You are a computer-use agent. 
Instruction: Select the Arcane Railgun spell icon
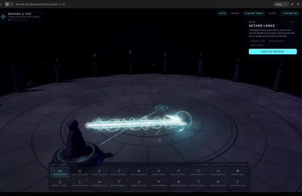point(100,183)
